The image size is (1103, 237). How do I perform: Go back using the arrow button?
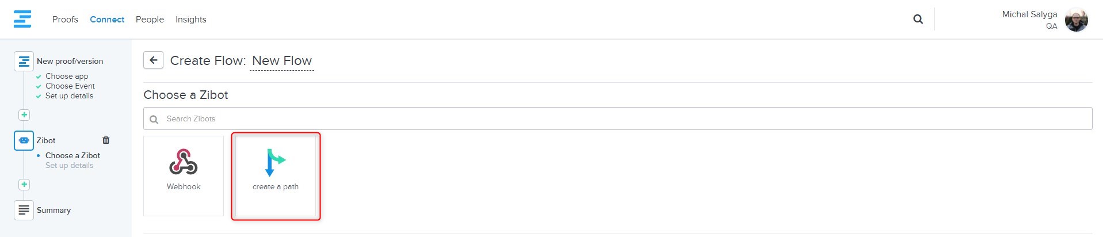pyautogui.click(x=153, y=60)
